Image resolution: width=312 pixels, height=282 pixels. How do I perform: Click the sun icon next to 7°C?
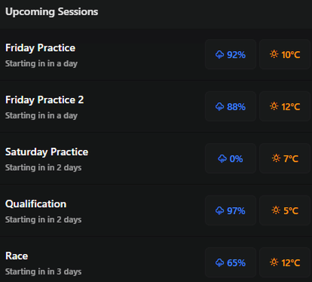[276, 158]
